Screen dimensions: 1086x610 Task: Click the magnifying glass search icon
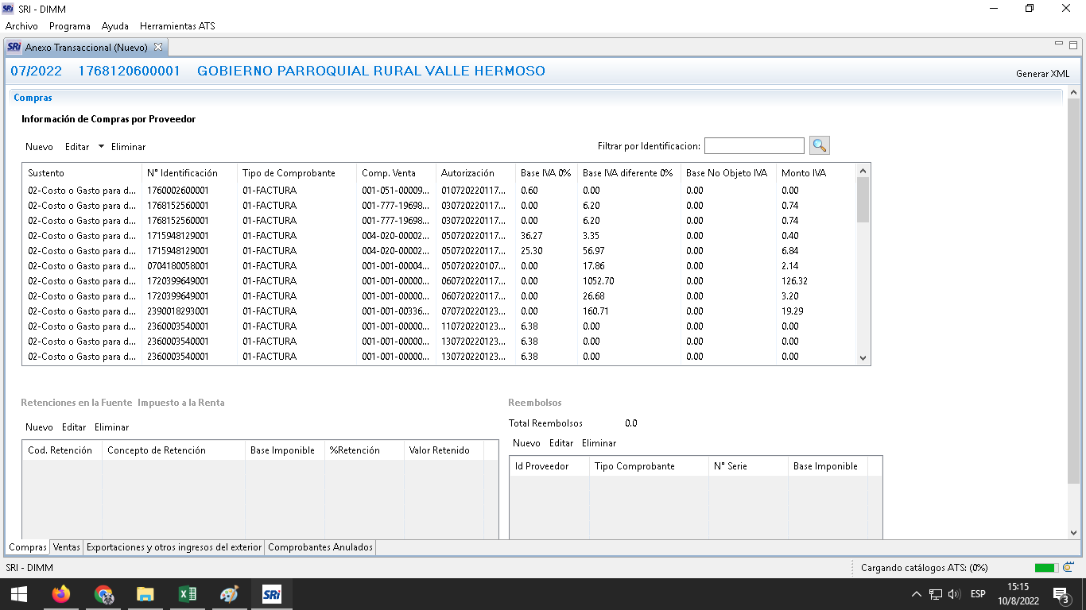[x=820, y=145]
